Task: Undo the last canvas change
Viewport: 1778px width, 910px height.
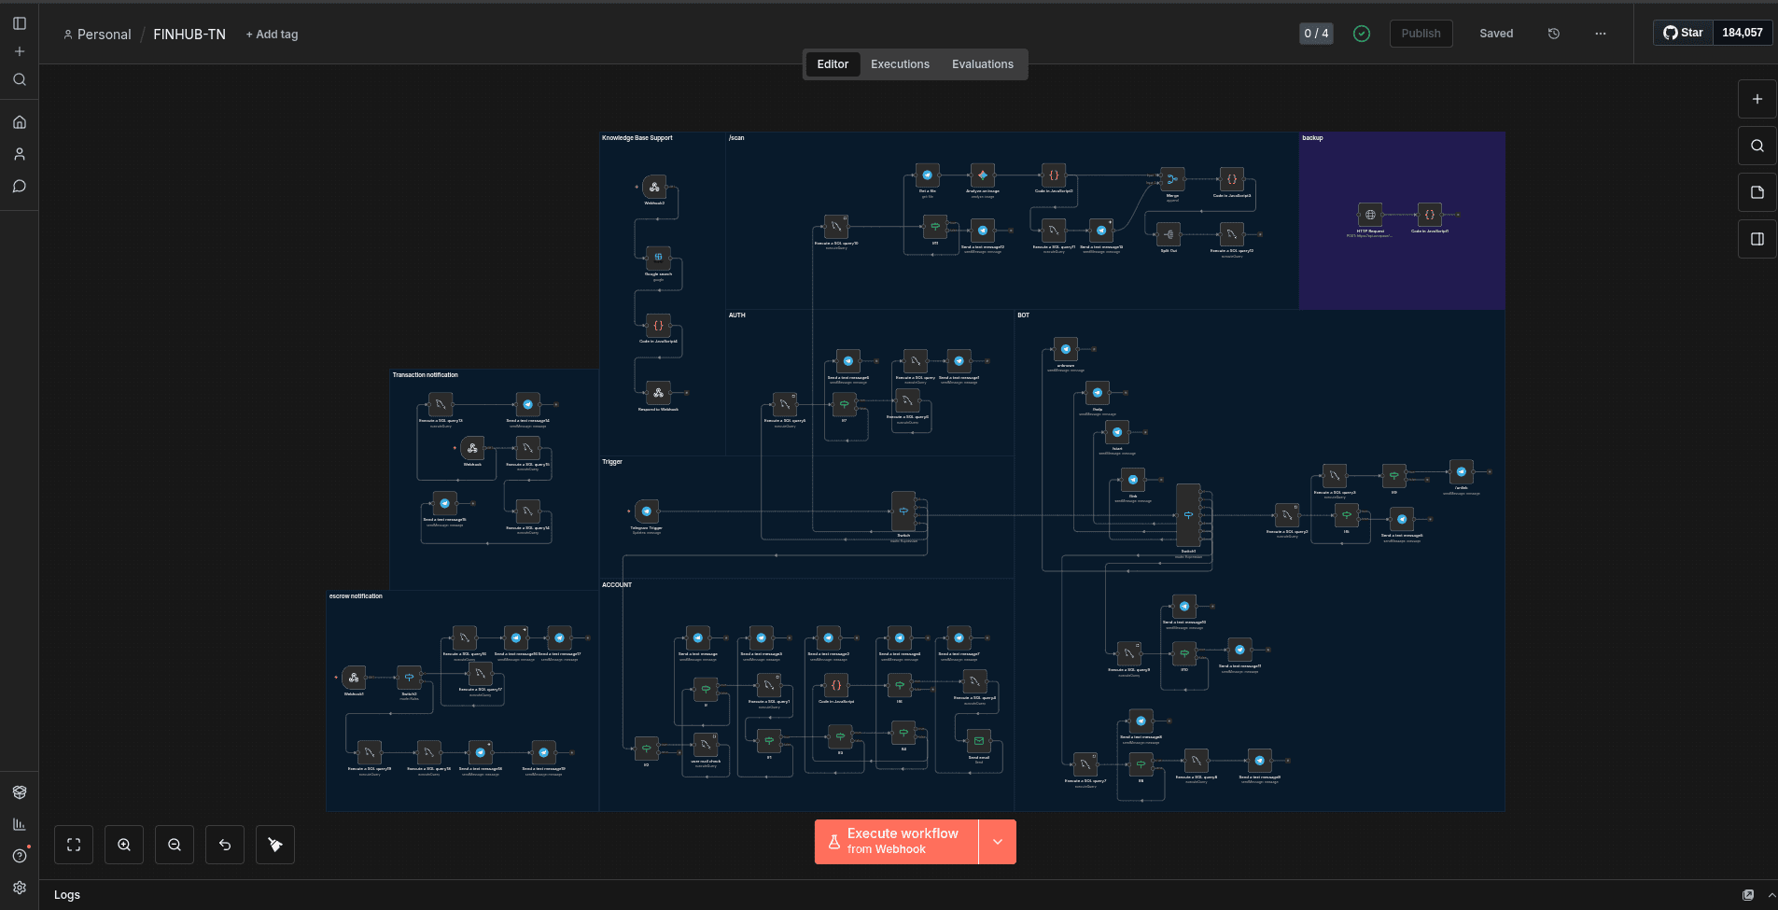Action: [224, 844]
